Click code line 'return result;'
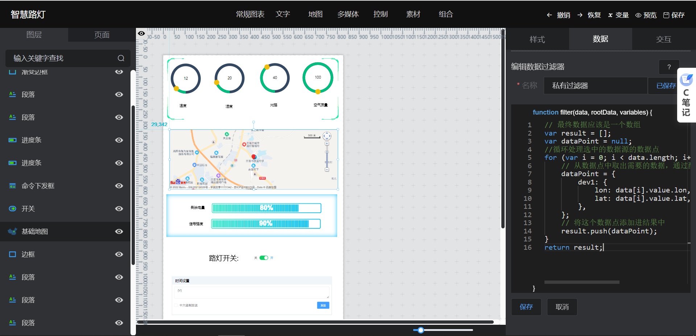This screenshot has width=696, height=336. (x=573, y=248)
